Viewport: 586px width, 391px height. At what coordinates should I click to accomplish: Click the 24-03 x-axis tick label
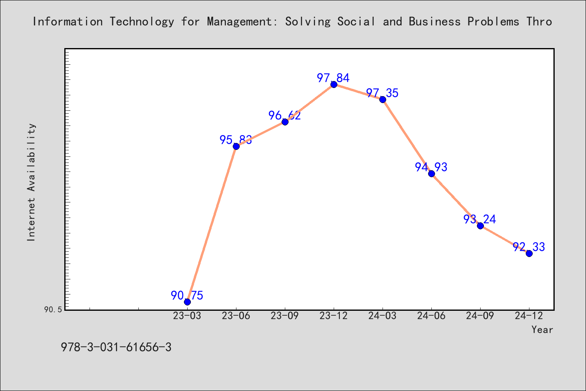[383, 316]
